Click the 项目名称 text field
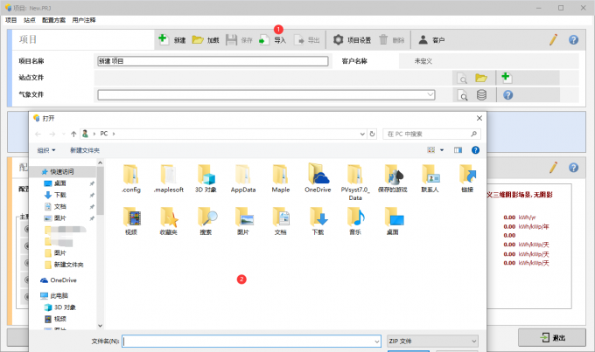595x352 pixels. pos(213,61)
